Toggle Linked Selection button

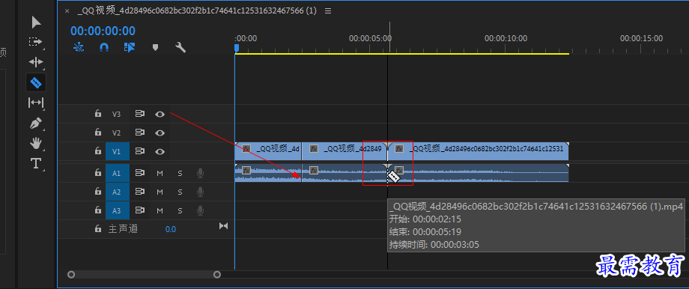pos(129,47)
